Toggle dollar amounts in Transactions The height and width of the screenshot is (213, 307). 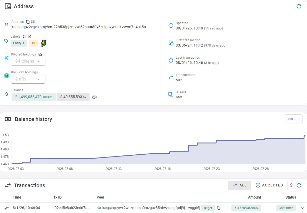click(x=291, y=185)
